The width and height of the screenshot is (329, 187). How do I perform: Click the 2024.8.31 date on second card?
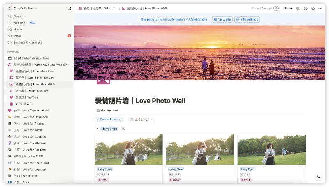click(x=174, y=174)
